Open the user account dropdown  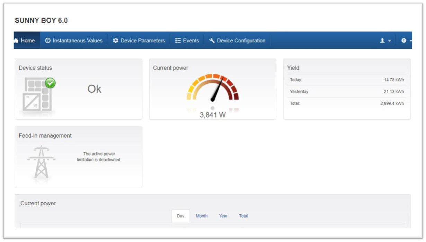pyautogui.click(x=385, y=40)
